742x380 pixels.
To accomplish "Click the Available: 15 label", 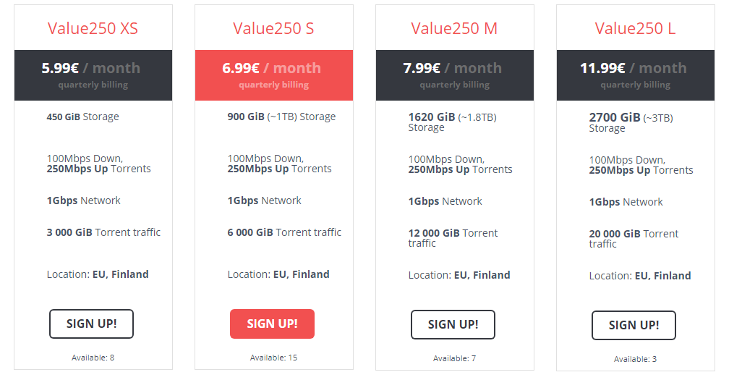I will click(273, 358).
